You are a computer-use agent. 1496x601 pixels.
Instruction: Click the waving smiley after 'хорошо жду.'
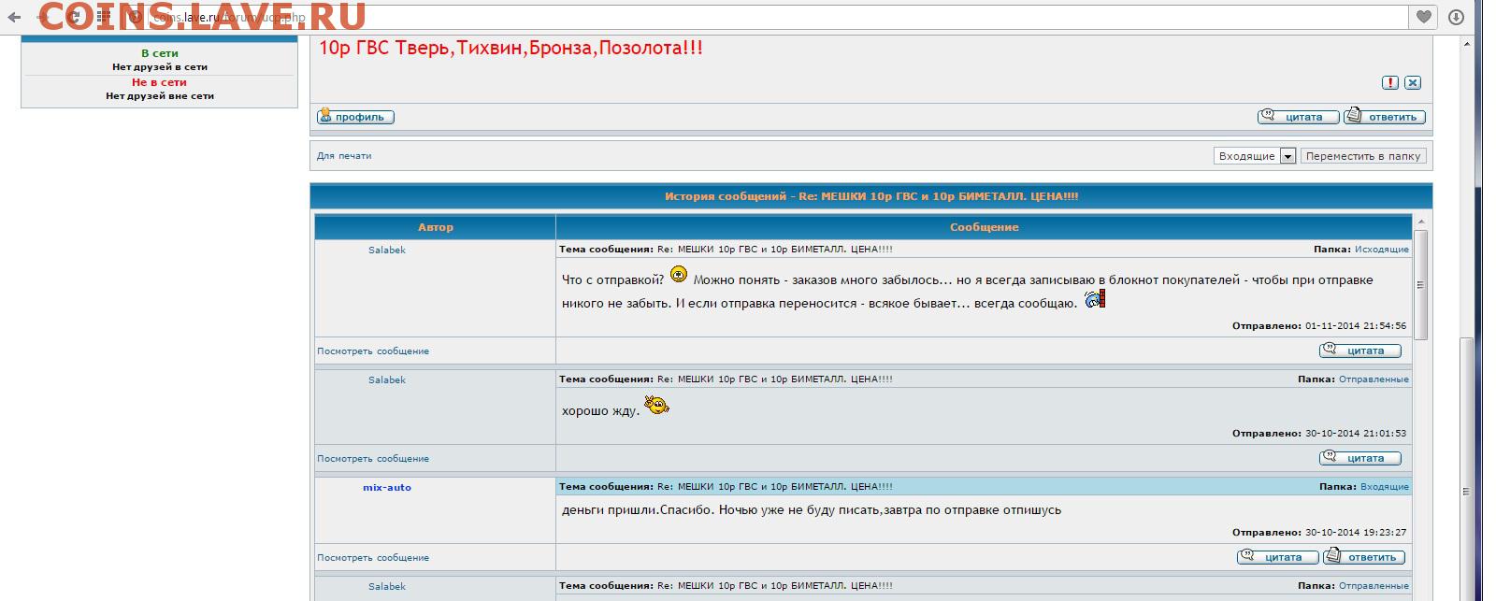pos(656,405)
